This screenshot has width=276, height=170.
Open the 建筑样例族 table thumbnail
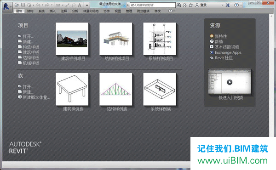click(x=72, y=89)
